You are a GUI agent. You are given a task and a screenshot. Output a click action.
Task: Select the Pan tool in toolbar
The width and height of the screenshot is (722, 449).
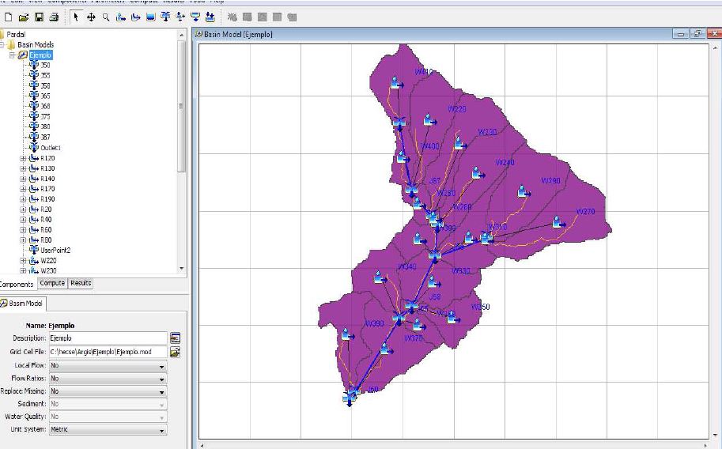tap(91, 17)
